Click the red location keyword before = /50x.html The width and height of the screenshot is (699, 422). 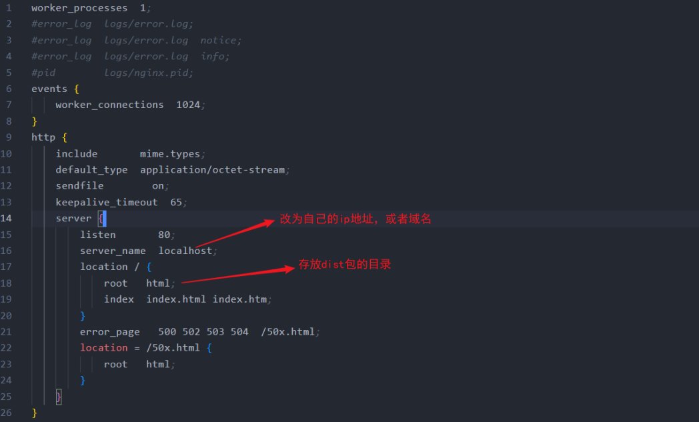pos(104,348)
